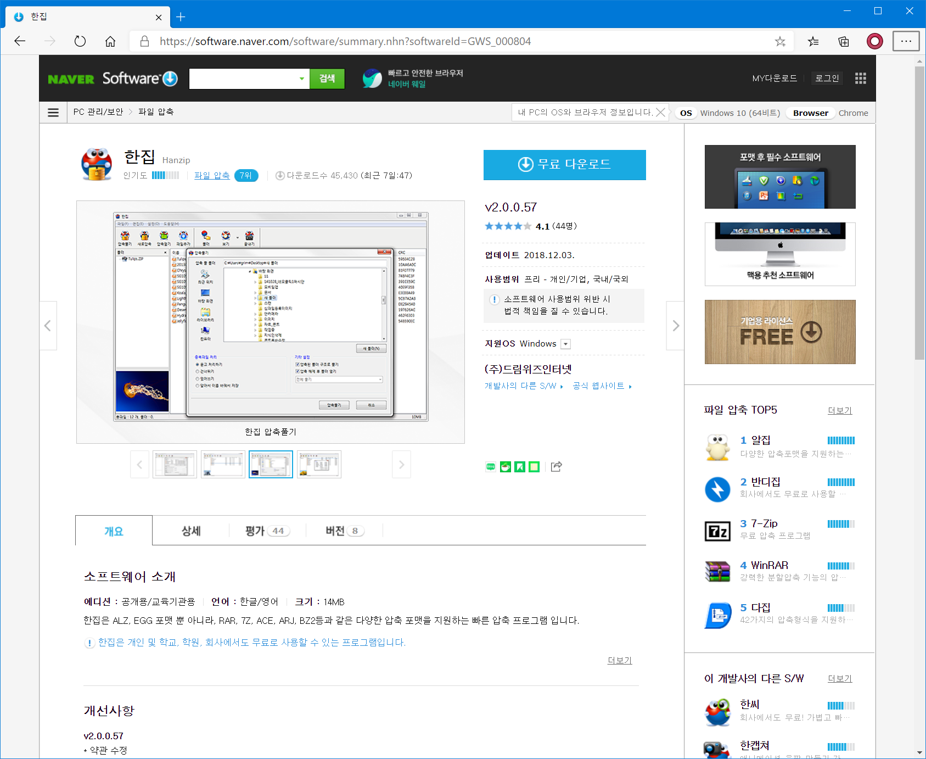Open 다집 icon in TOP5

[x=717, y=615]
